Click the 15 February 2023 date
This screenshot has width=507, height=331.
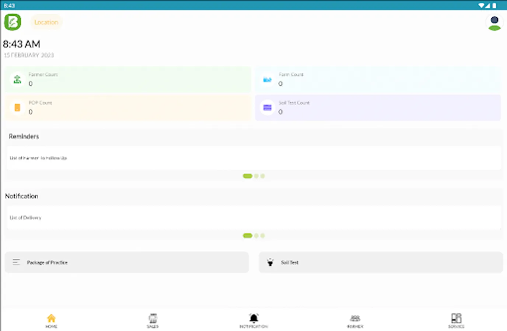click(29, 55)
